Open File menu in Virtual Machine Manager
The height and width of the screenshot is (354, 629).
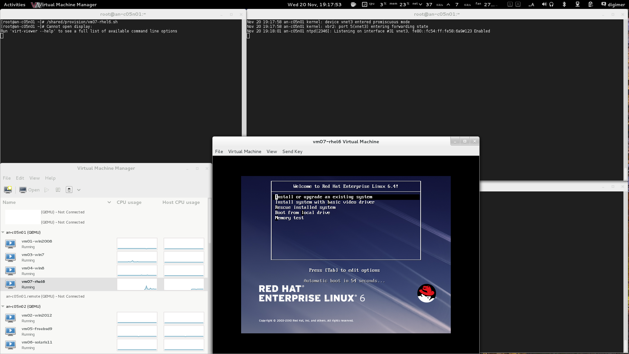7,178
